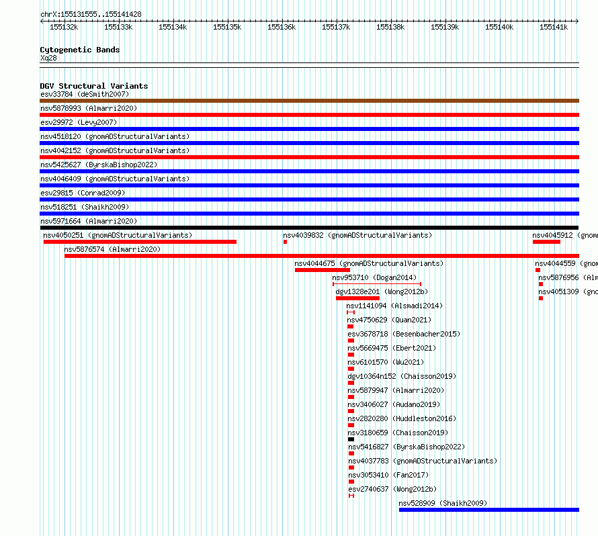Select nsv4042152 (gnomADStructuralVariants) red bar

coord(309,157)
